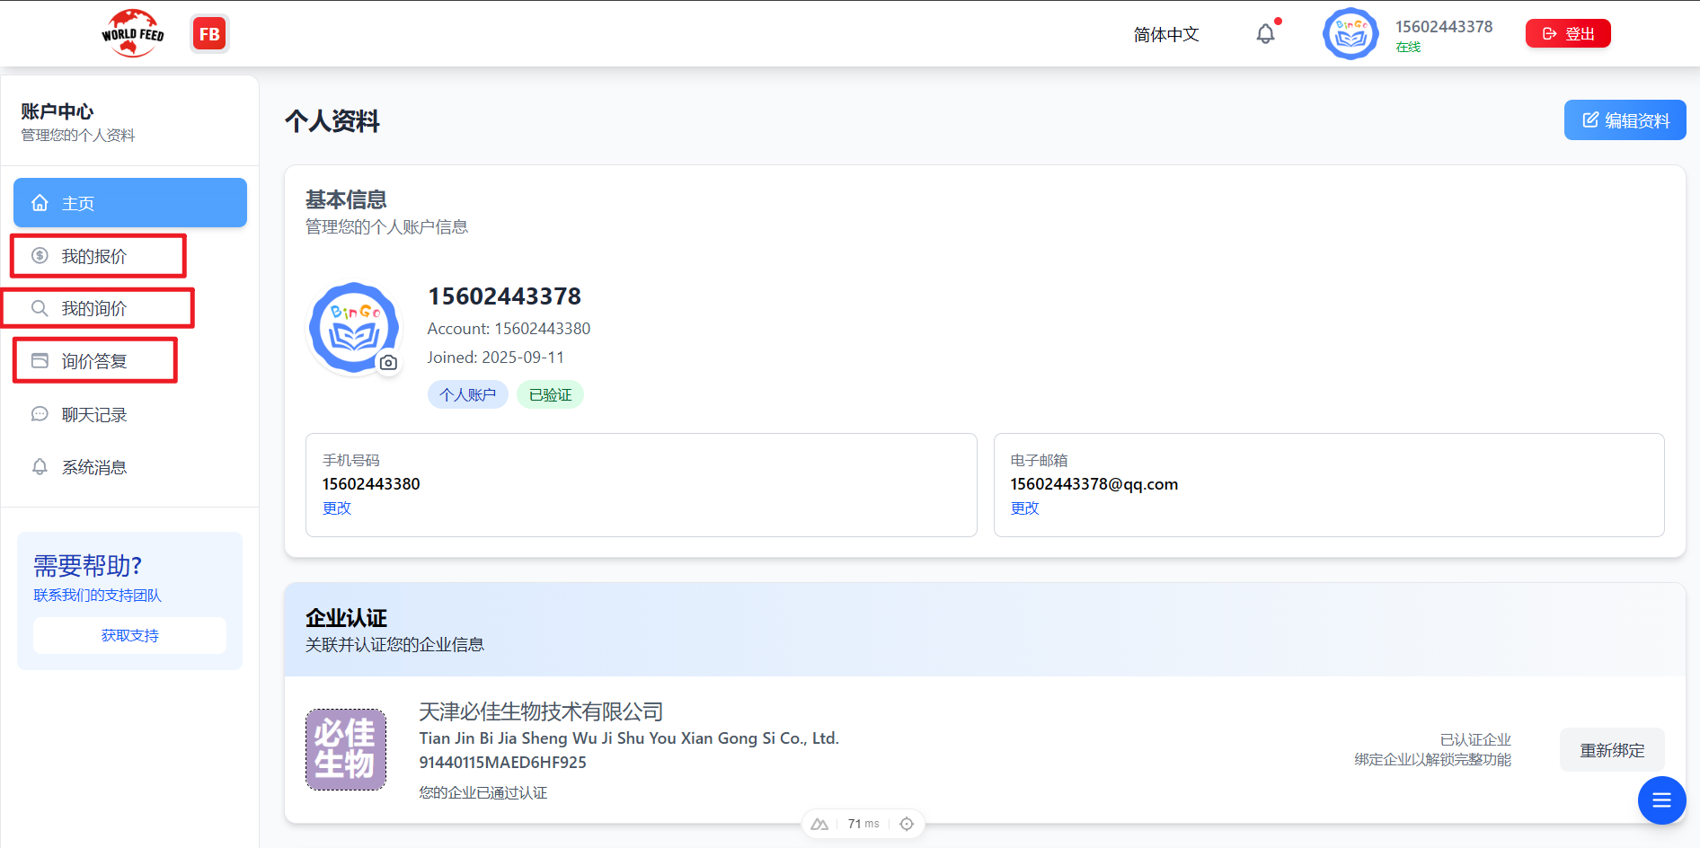
Task: Open the 简体中文 language selector
Action: [x=1165, y=33]
